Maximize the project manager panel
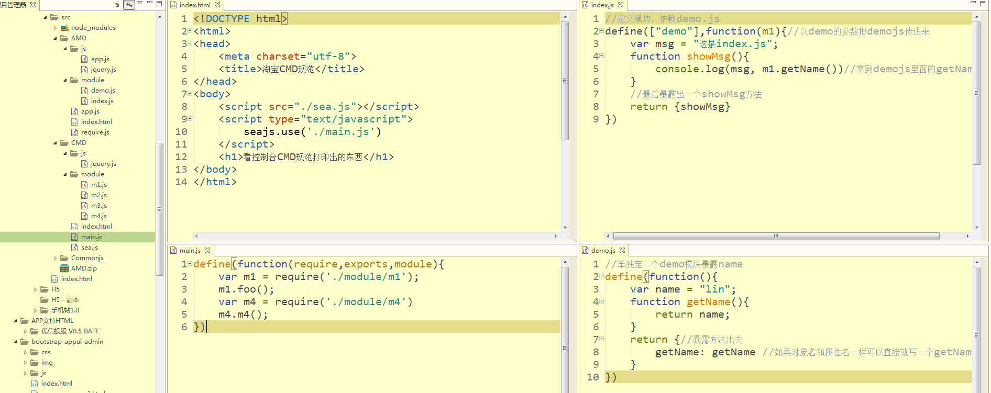Viewport: 991px width, 393px height. 159,3
